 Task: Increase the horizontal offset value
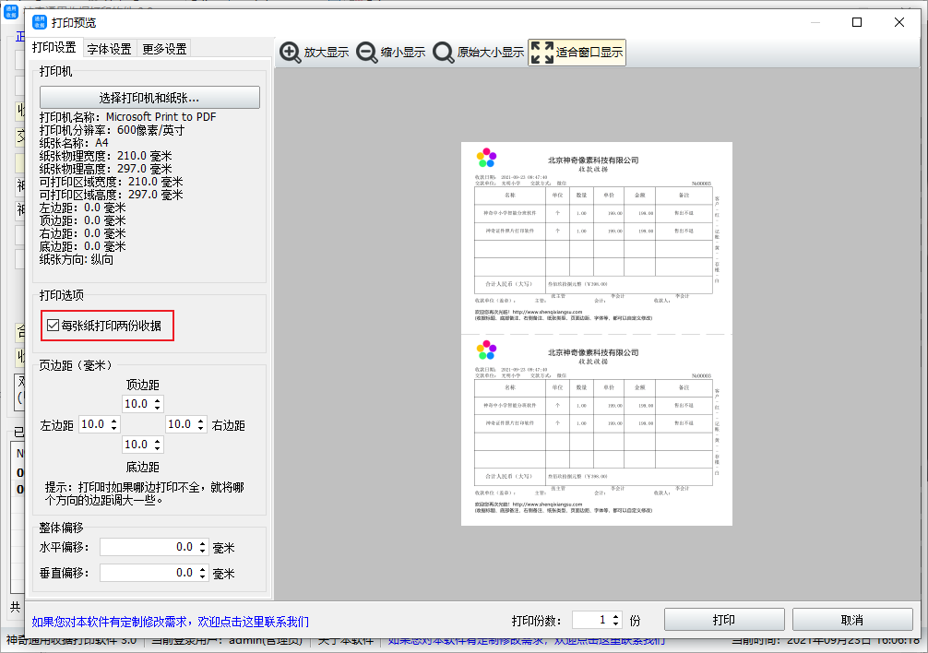[203, 543]
